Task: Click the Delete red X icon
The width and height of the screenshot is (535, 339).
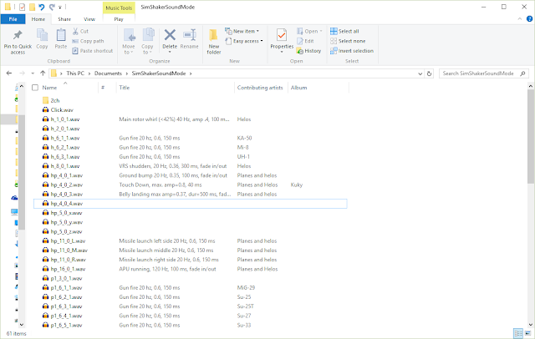Action: click(170, 35)
